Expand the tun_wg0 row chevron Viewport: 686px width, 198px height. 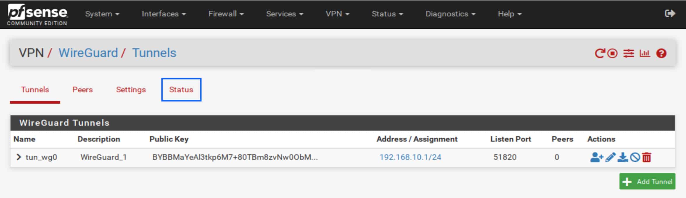[x=19, y=157]
